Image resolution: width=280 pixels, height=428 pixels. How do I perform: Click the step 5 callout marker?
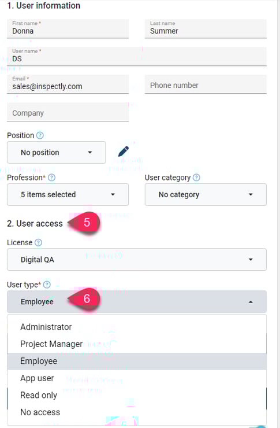[x=84, y=223]
